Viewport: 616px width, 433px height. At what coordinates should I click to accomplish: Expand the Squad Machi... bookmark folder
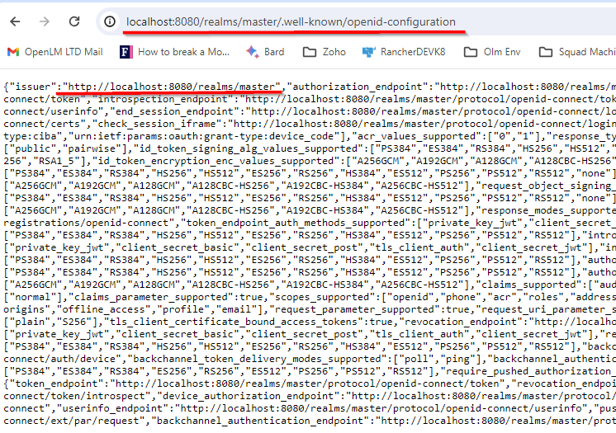pos(578,51)
